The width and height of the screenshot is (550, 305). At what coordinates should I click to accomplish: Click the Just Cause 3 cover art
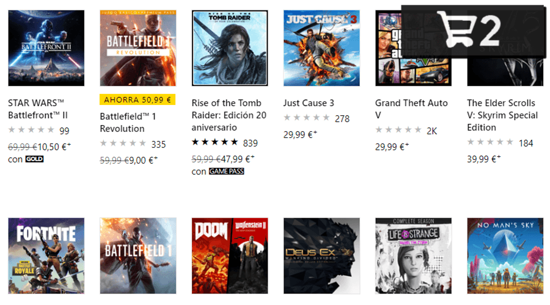321,48
